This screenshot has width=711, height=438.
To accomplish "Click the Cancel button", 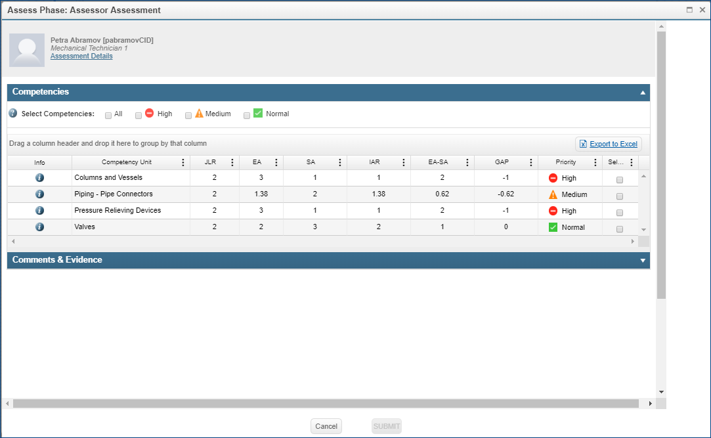I will pyautogui.click(x=326, y=426).
